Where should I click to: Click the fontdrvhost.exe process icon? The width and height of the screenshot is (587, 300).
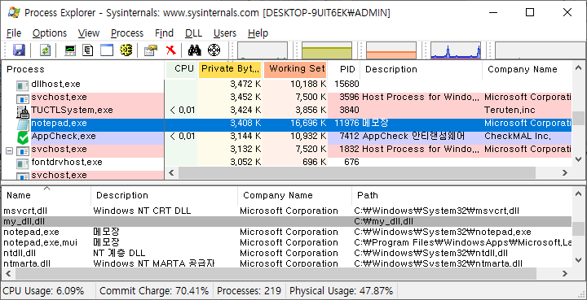point(23,163)
